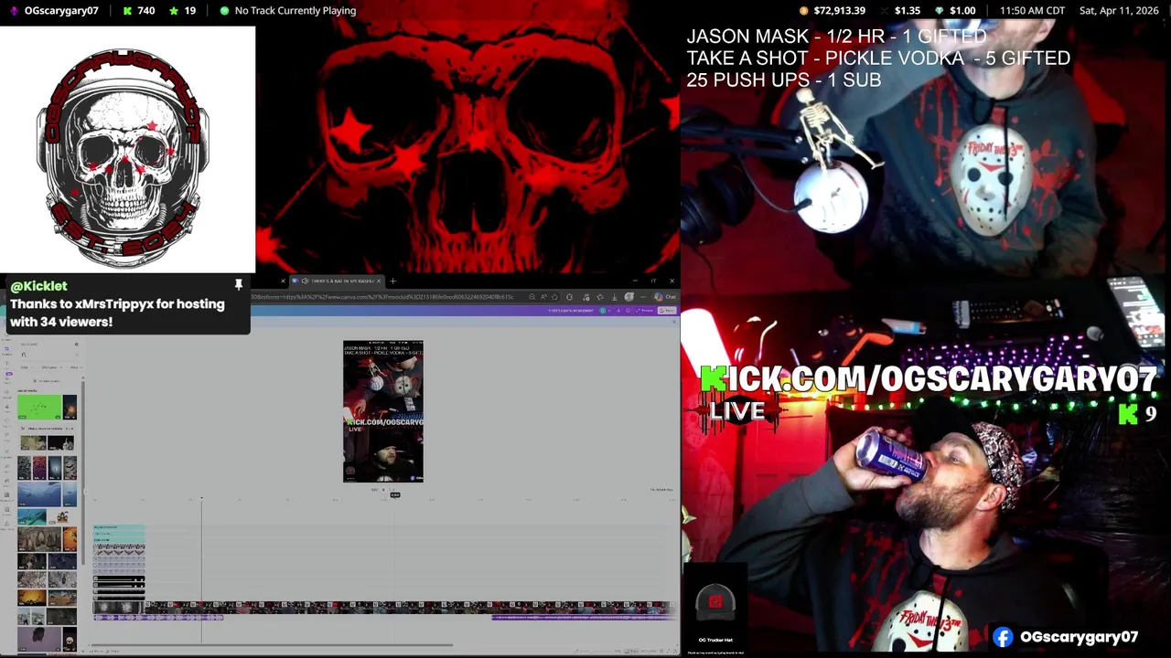Select the bats in cave thumbnail

pyautogui.click(x=39, y=539)
